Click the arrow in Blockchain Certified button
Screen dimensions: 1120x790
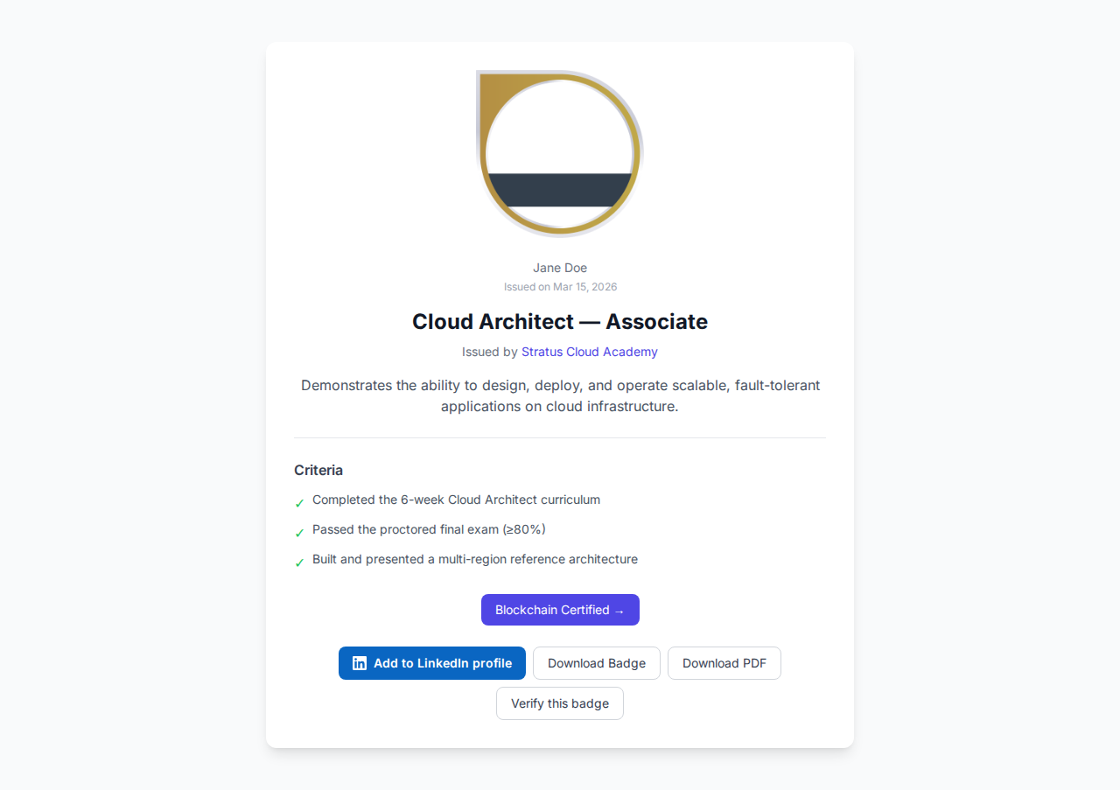click(x=619, y=611)
